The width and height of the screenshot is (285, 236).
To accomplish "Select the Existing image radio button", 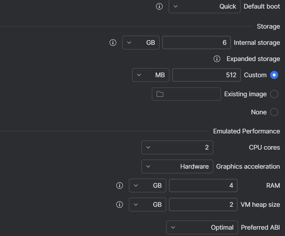I will click(x=274, y=94).
